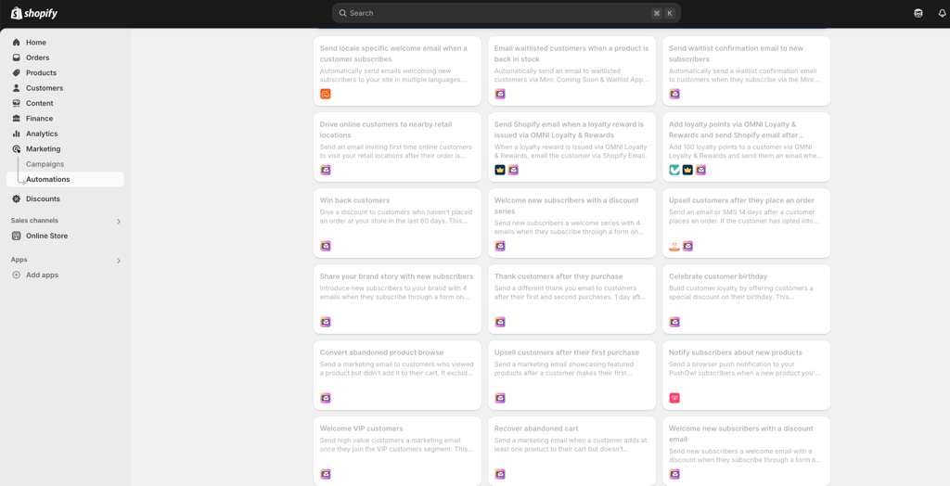Click the Analytics bar chart icon
950x486 pixels.
click(x=17, y=134)
